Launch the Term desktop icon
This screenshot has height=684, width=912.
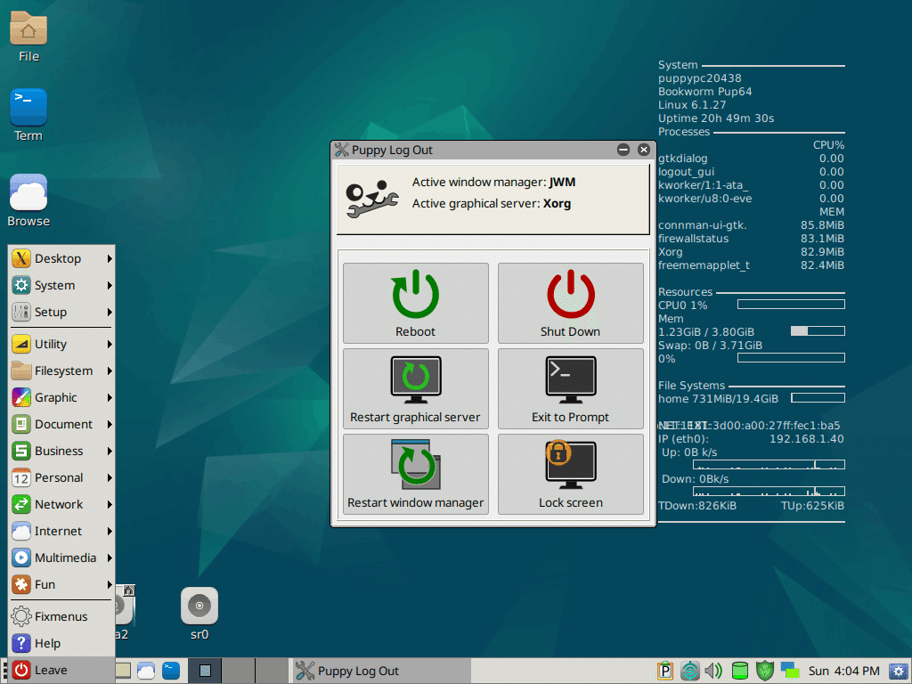(x=28, y=115)
